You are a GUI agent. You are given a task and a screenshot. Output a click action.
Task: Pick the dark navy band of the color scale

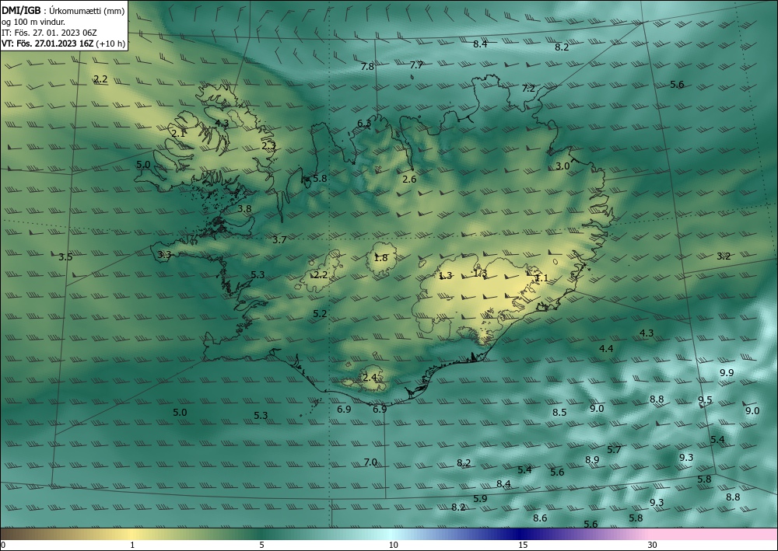click(521, 534)
